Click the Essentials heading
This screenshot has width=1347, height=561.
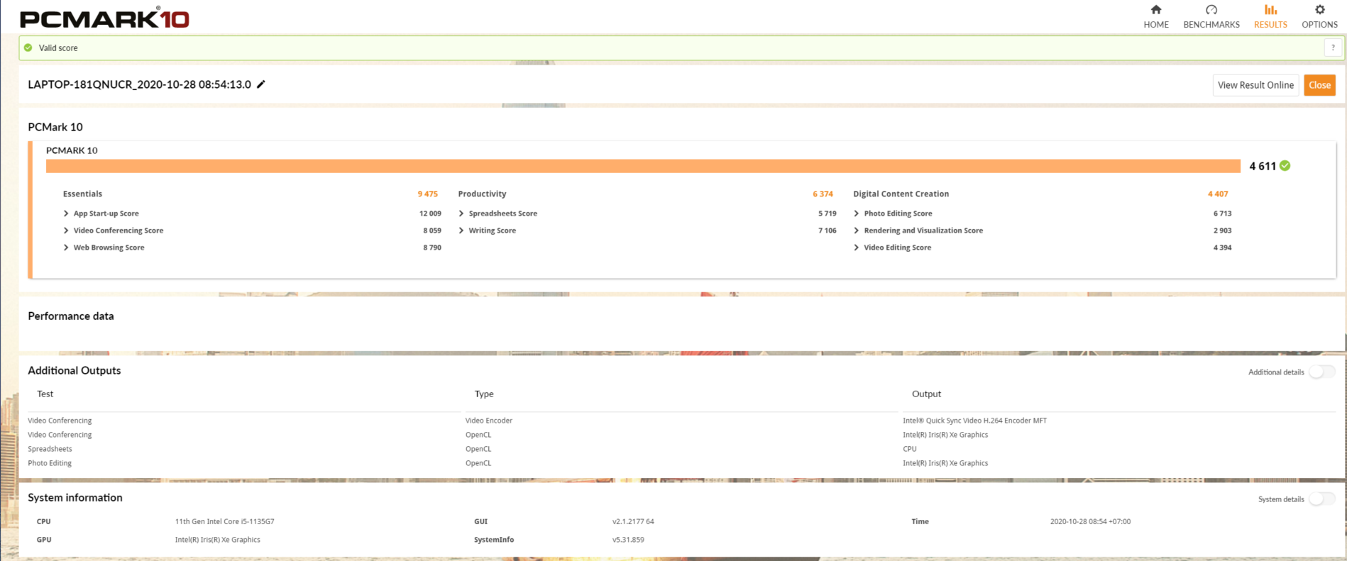[82, 194]
